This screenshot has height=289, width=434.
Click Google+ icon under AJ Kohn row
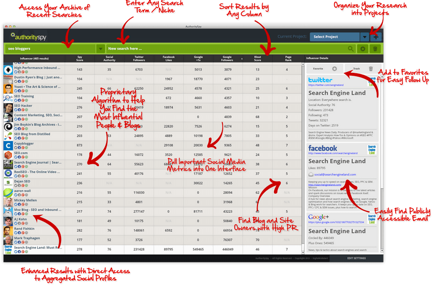[23, 223]
